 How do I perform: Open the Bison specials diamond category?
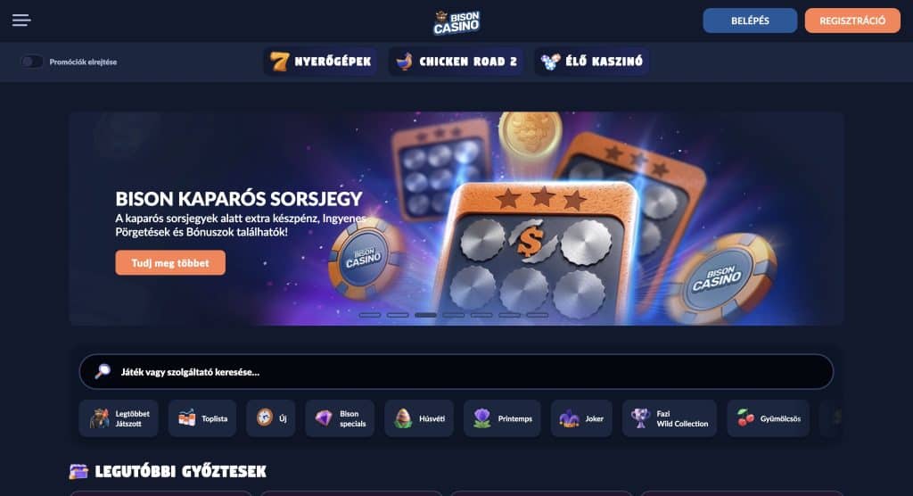click(x=340, y=418)
